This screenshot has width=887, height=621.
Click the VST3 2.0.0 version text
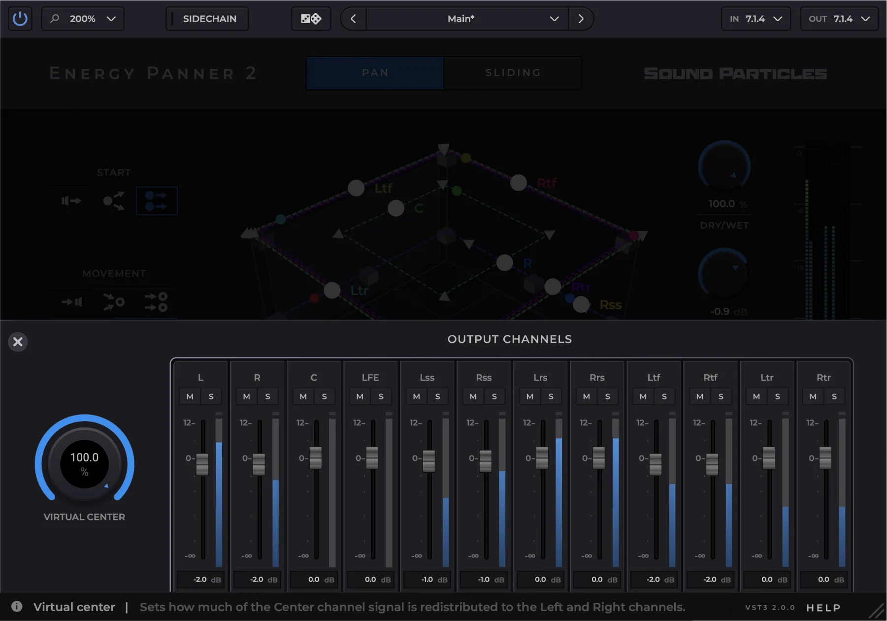click(x=770, y=608)
